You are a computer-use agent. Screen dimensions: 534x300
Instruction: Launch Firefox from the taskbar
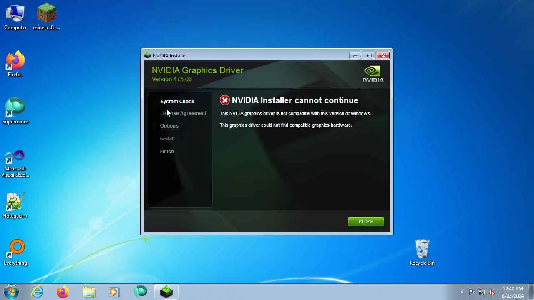tap(63, 292)
